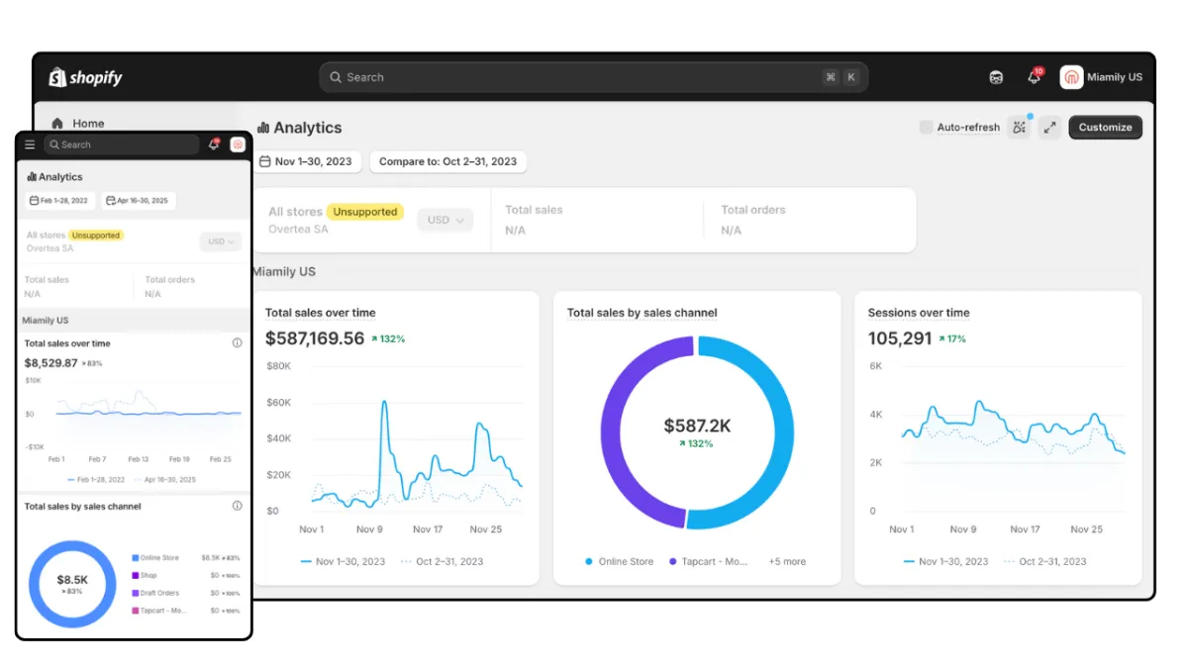Open the USD currency dropdown
This screenshot has width=1188, height=668.
pos(445,220)
